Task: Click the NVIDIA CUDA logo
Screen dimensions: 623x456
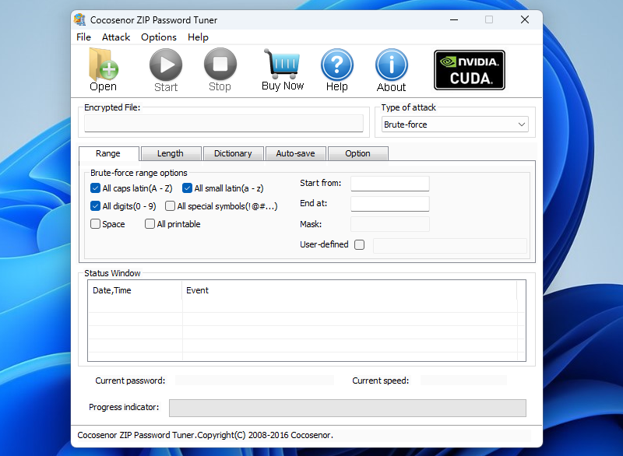Action: 470,70
